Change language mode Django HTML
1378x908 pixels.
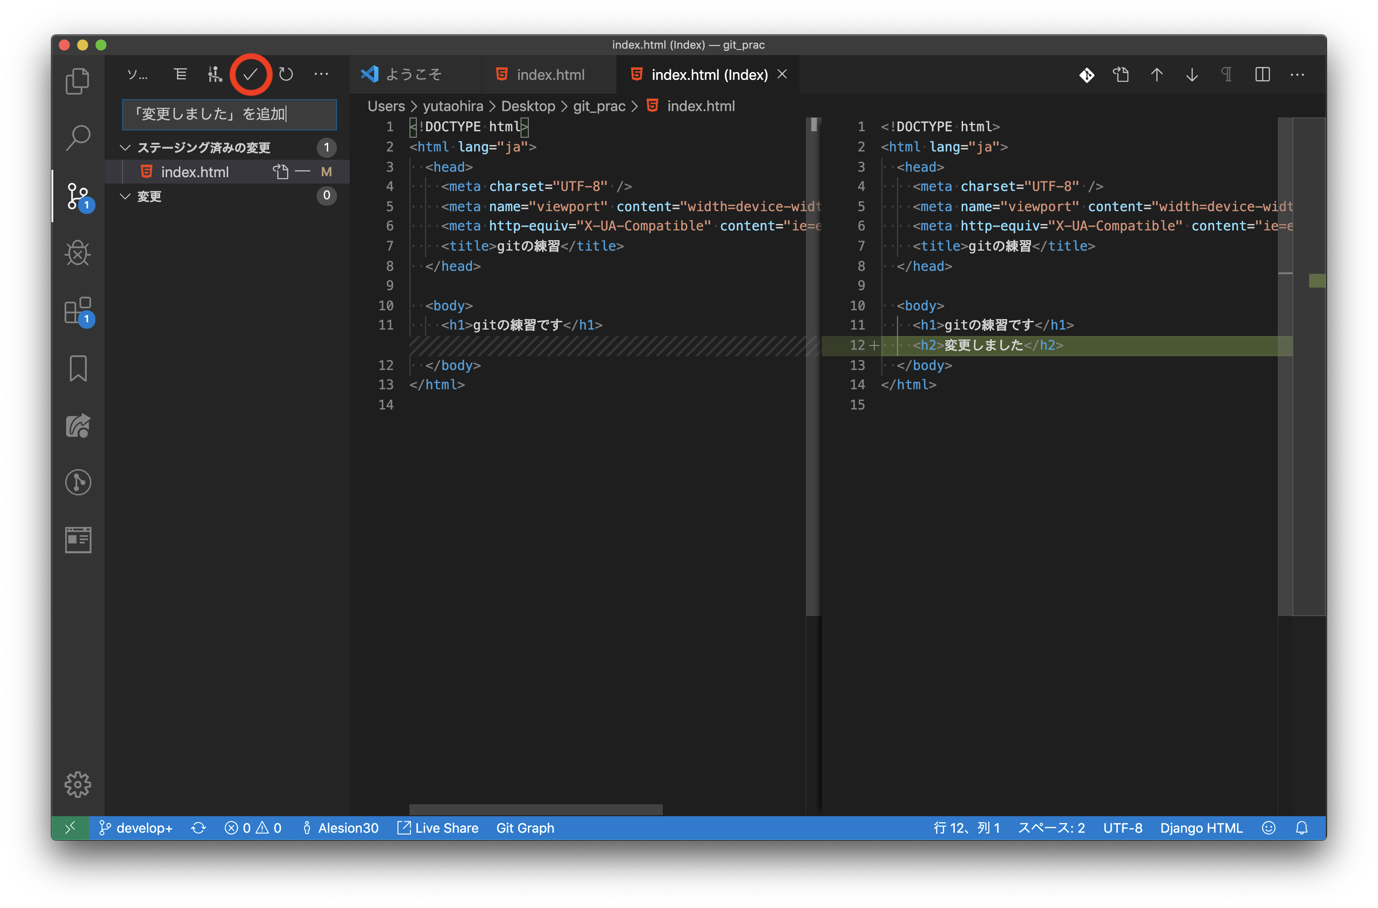click(1201, 828)
